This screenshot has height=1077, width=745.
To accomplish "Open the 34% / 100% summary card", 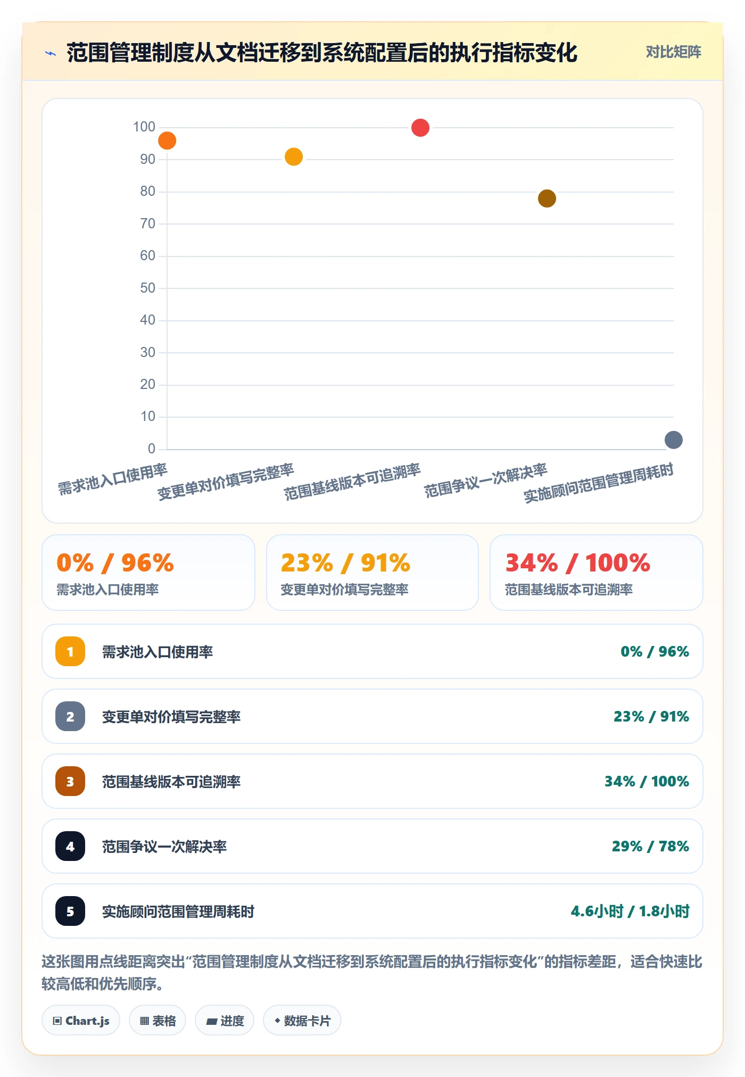I will point(597,573).
